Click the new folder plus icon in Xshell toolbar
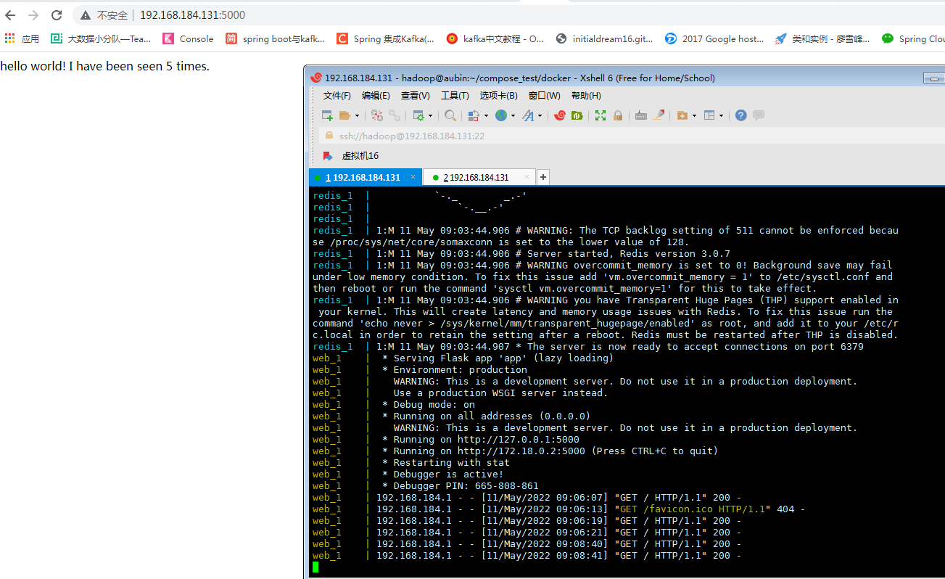This screenshot has width=945, height=579. (682, 115)
